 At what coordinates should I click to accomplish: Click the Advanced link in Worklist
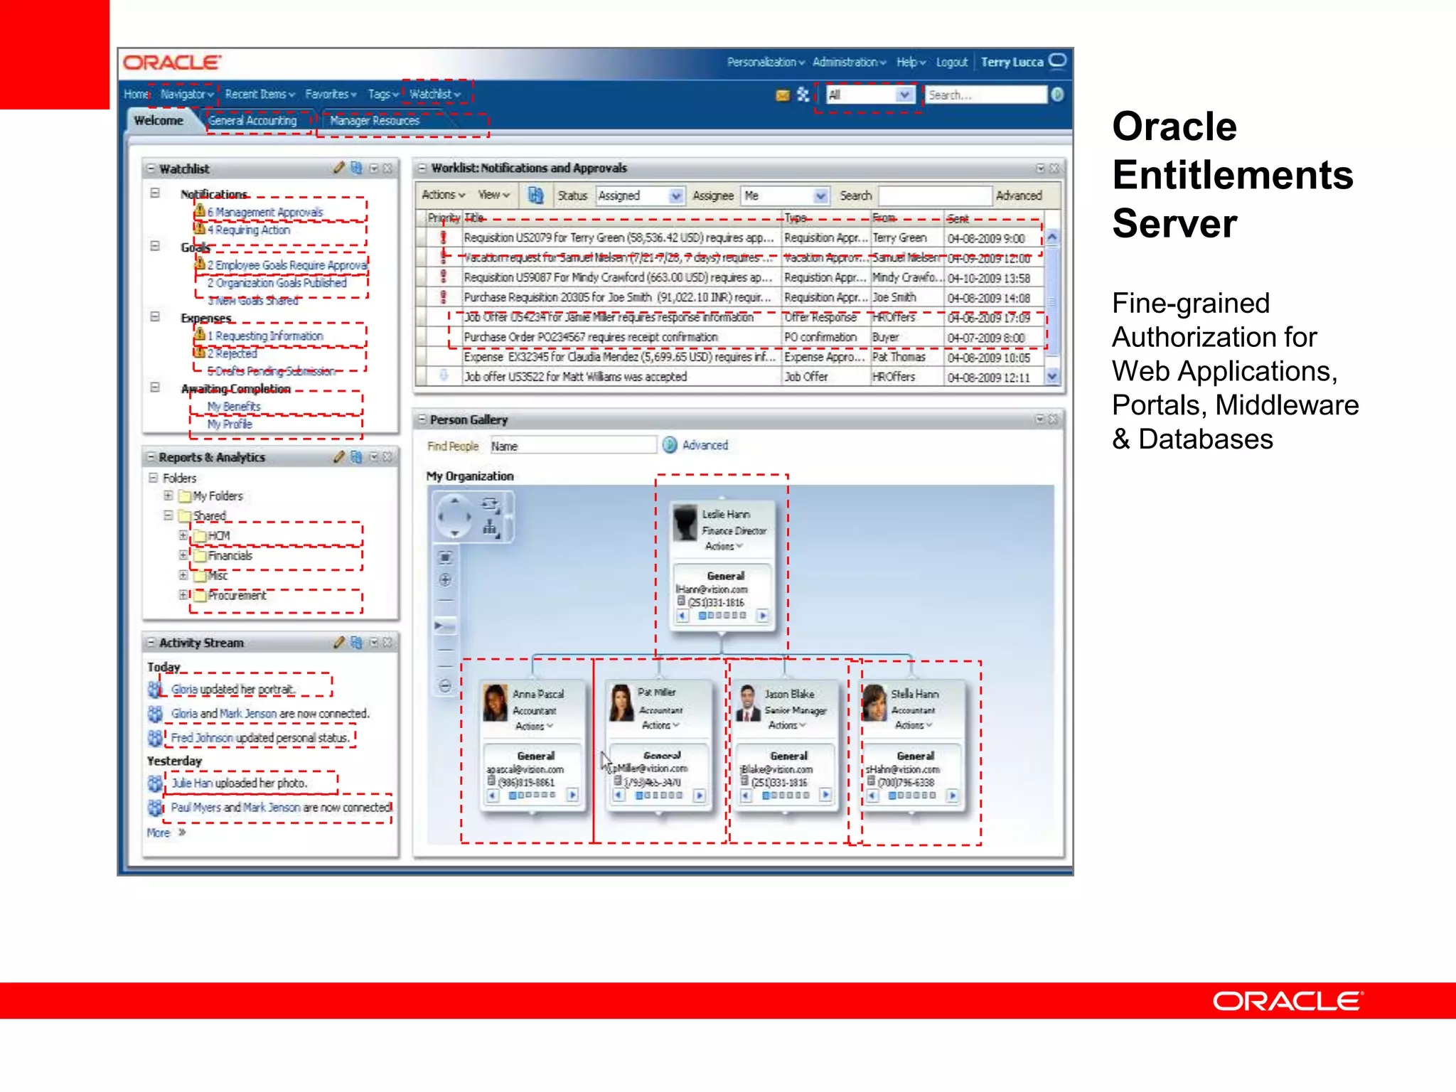(1019, 195)
